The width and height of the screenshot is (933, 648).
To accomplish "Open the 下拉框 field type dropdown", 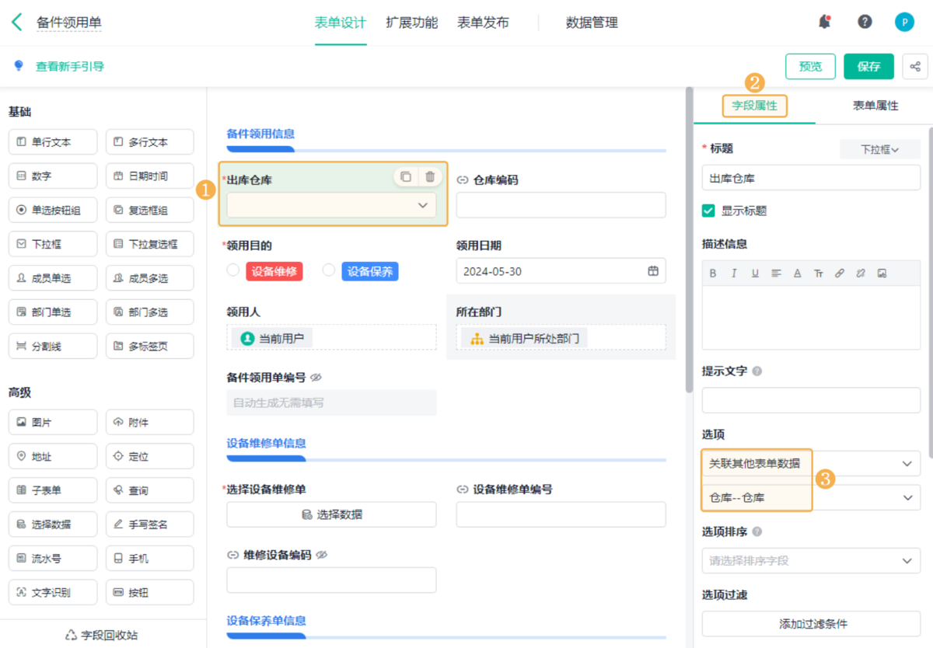I will 879,150.
